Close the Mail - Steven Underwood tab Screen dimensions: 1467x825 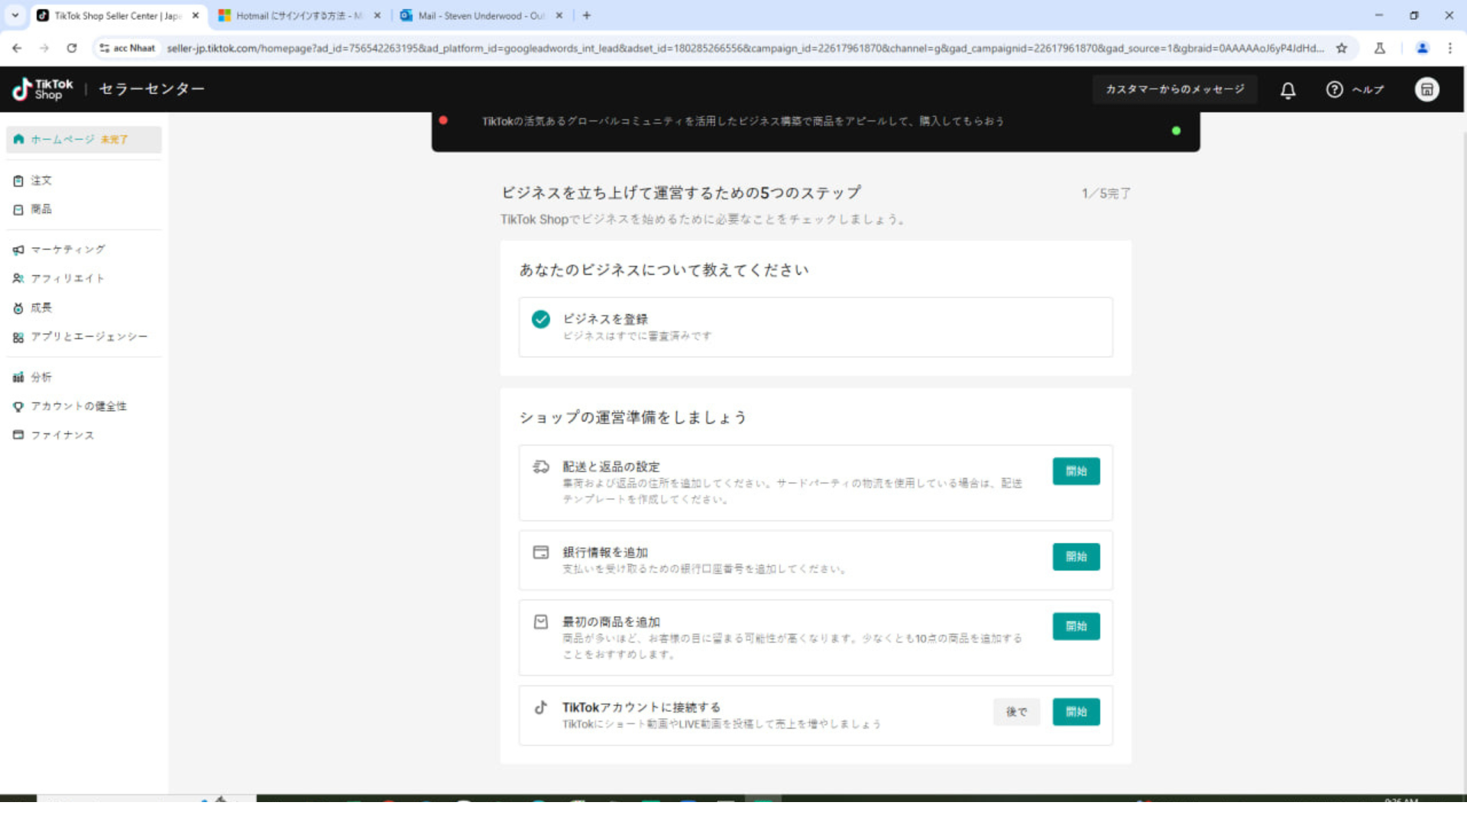[x=559, y=15]
